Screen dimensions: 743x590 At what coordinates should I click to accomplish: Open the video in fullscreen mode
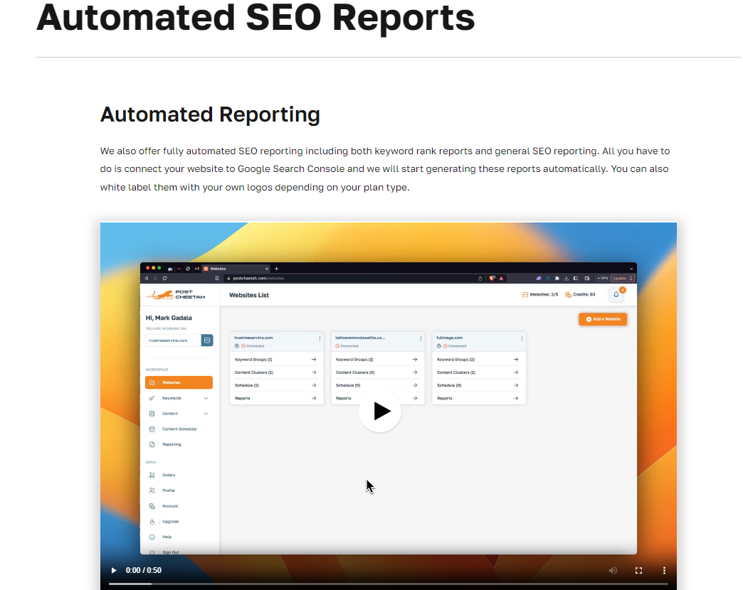click(638, 570)
